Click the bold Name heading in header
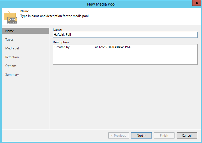 coord(25,11)
